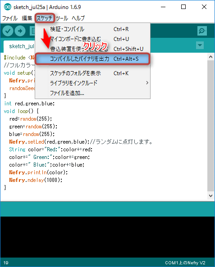
Task: Maximize the Arduino window
Action: 183,7
